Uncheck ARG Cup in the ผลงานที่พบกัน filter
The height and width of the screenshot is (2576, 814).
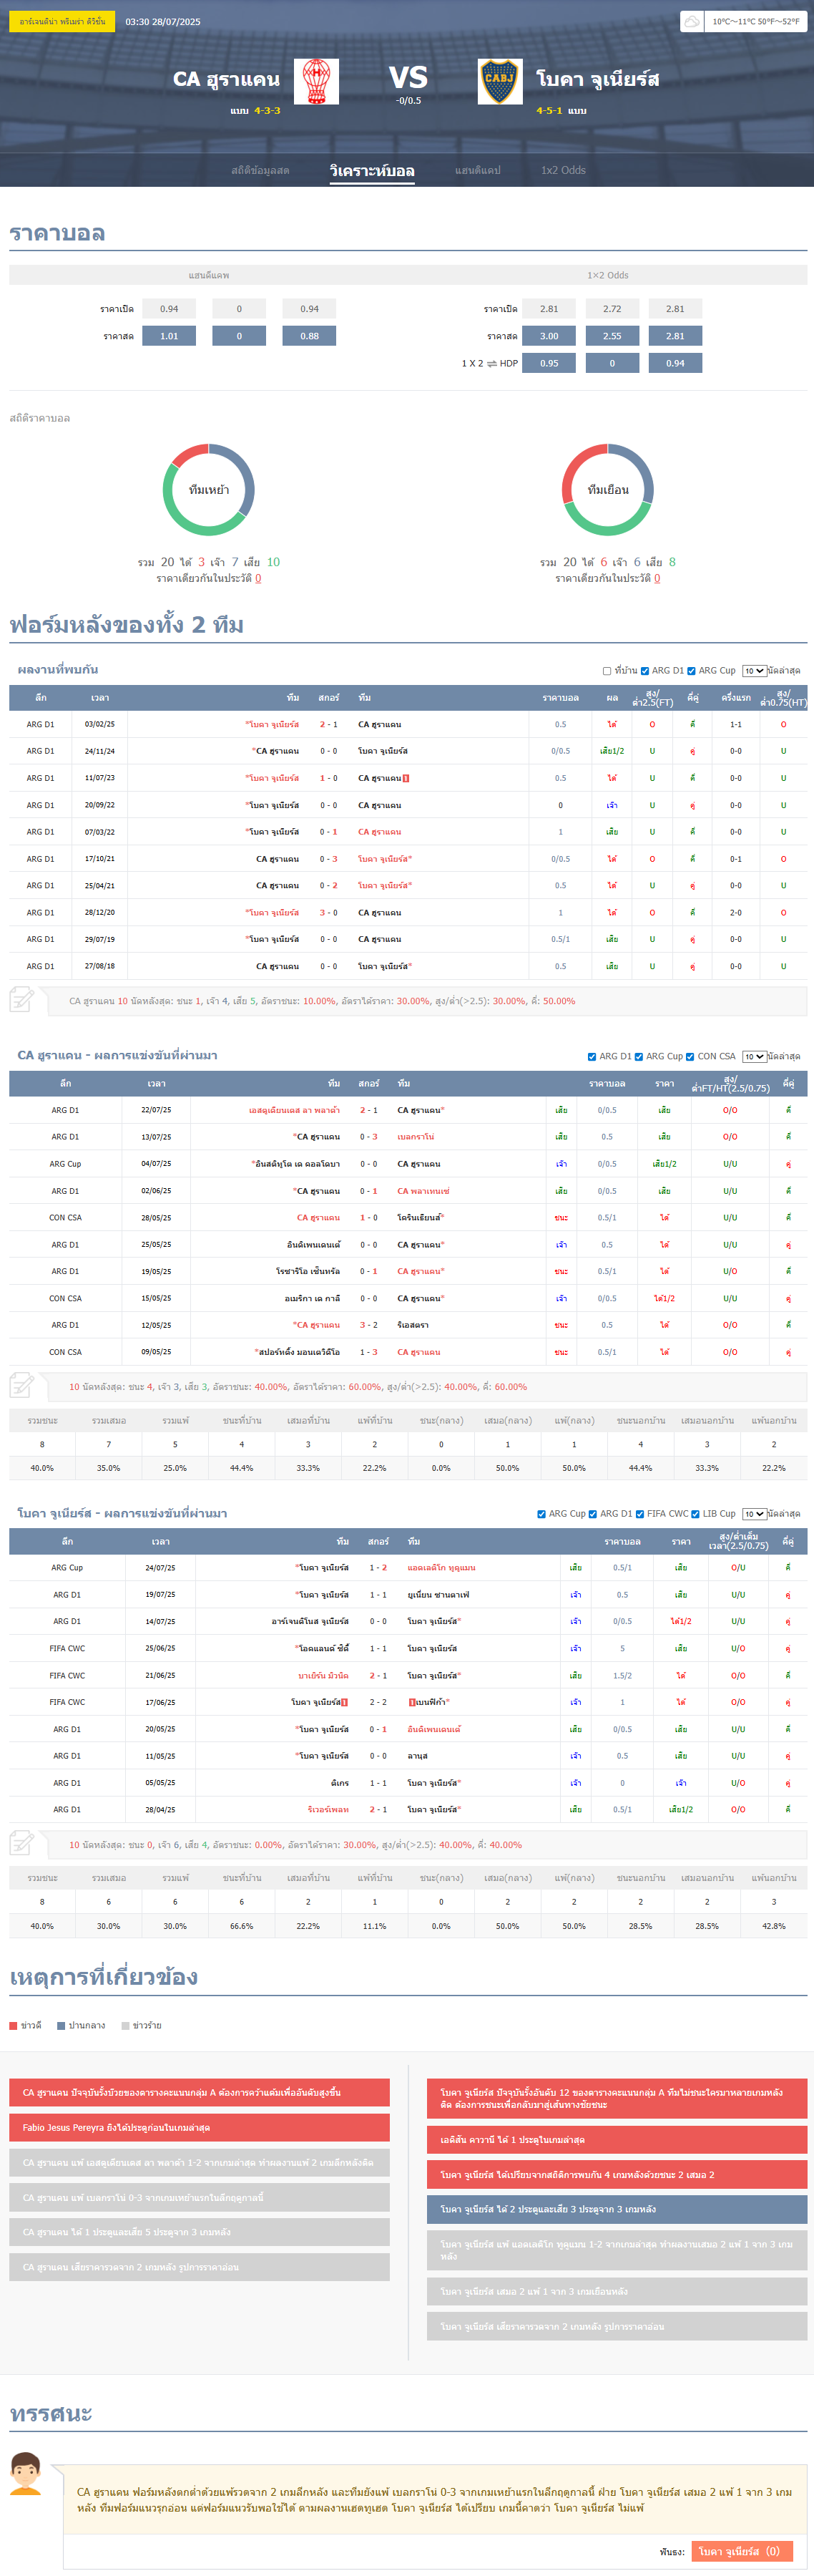point(691,671)
